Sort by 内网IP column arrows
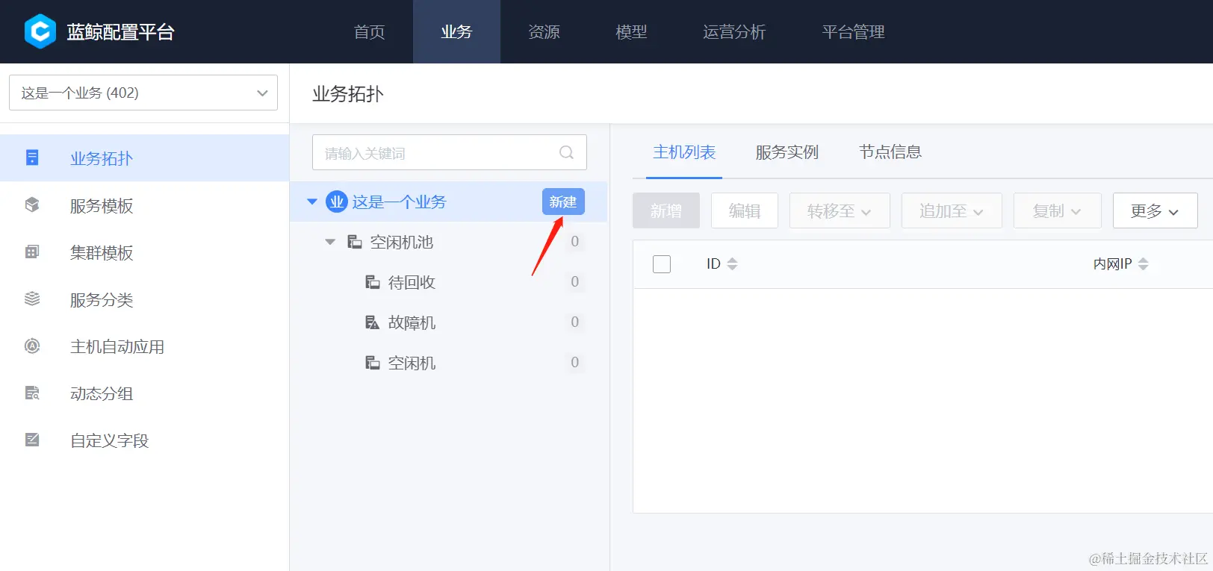 click(x=1143, y=263)
